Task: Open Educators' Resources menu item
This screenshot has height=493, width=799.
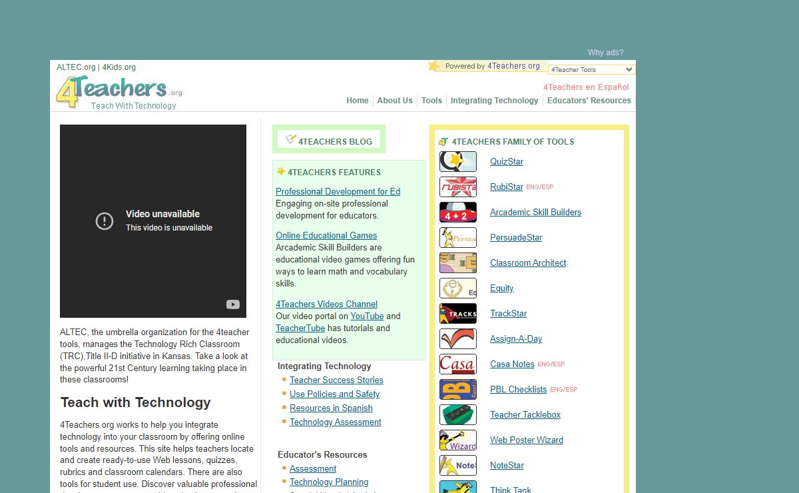Action: pyautogui.click(x=589, y=101)
